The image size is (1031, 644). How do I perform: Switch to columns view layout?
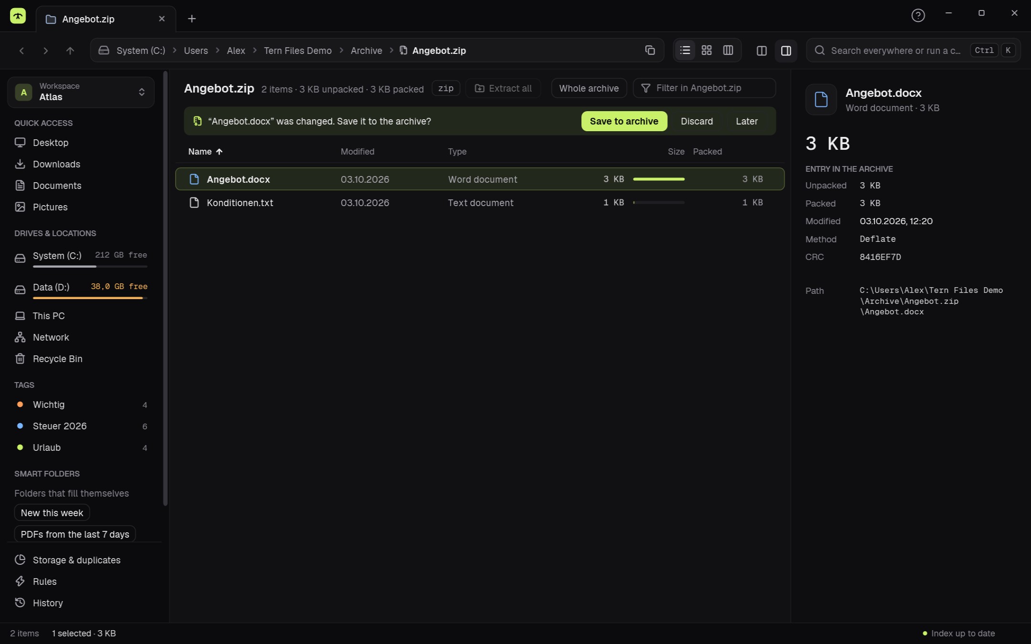pyautogui.click(x=728, y=50)
